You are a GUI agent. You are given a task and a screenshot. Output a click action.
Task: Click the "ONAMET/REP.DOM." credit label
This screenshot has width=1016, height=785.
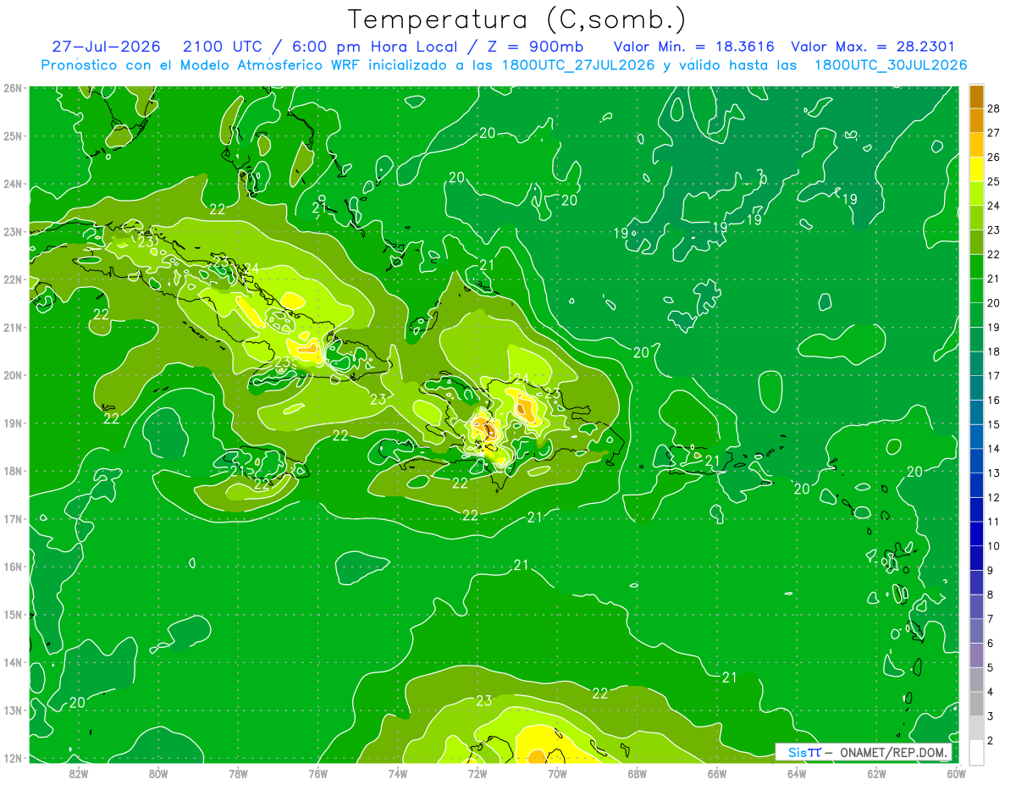893,752
